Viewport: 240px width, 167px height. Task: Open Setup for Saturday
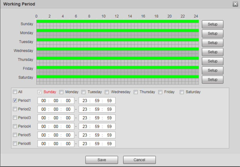coord(213,79)
